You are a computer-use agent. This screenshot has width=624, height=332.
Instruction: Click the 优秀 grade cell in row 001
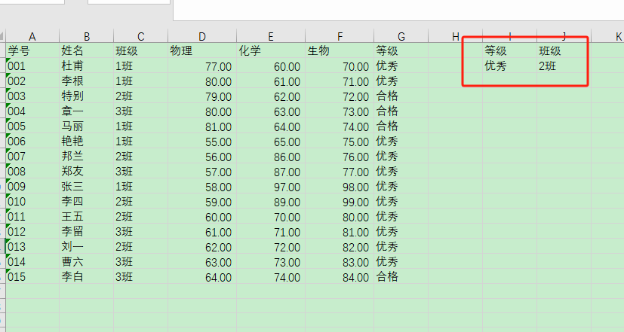tap(401, 65)
